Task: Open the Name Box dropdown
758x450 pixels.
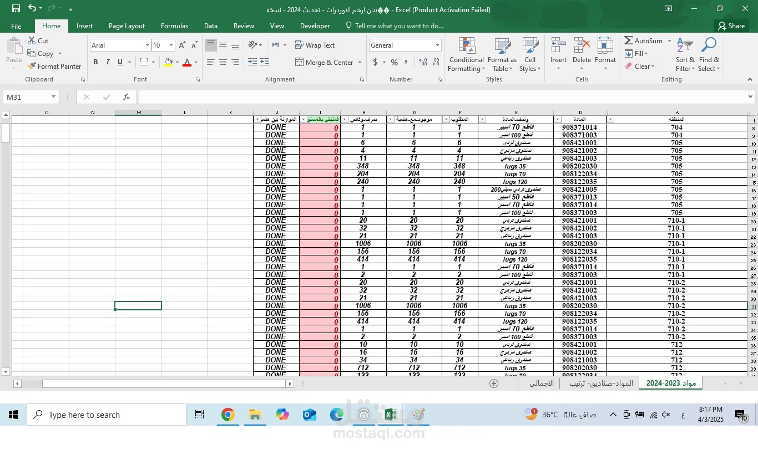Action: coord(53,97)
